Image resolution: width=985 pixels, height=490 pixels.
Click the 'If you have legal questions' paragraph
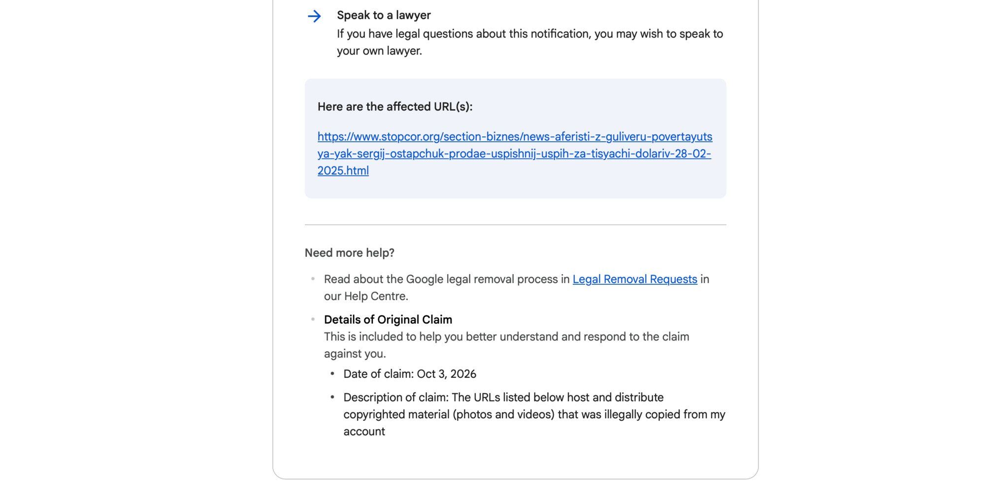click(530, 42)
